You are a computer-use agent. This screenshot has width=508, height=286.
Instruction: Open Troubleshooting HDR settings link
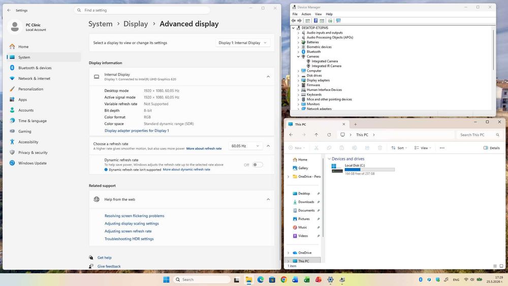point(129,239)
